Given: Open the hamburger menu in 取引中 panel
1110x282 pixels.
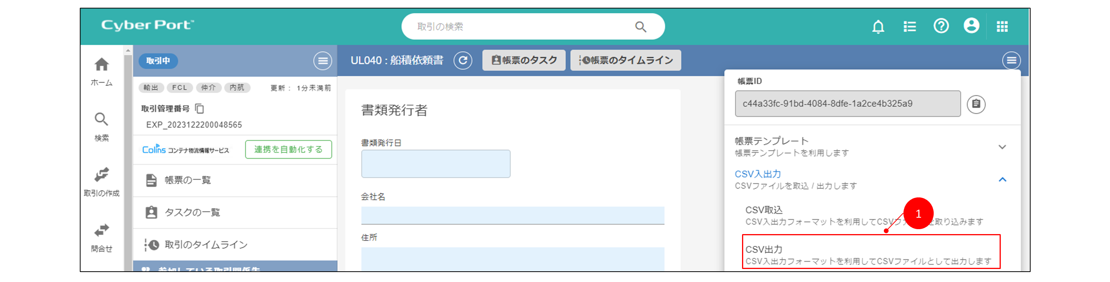Looking at the screenshot, I should click(x=322, y=61).
